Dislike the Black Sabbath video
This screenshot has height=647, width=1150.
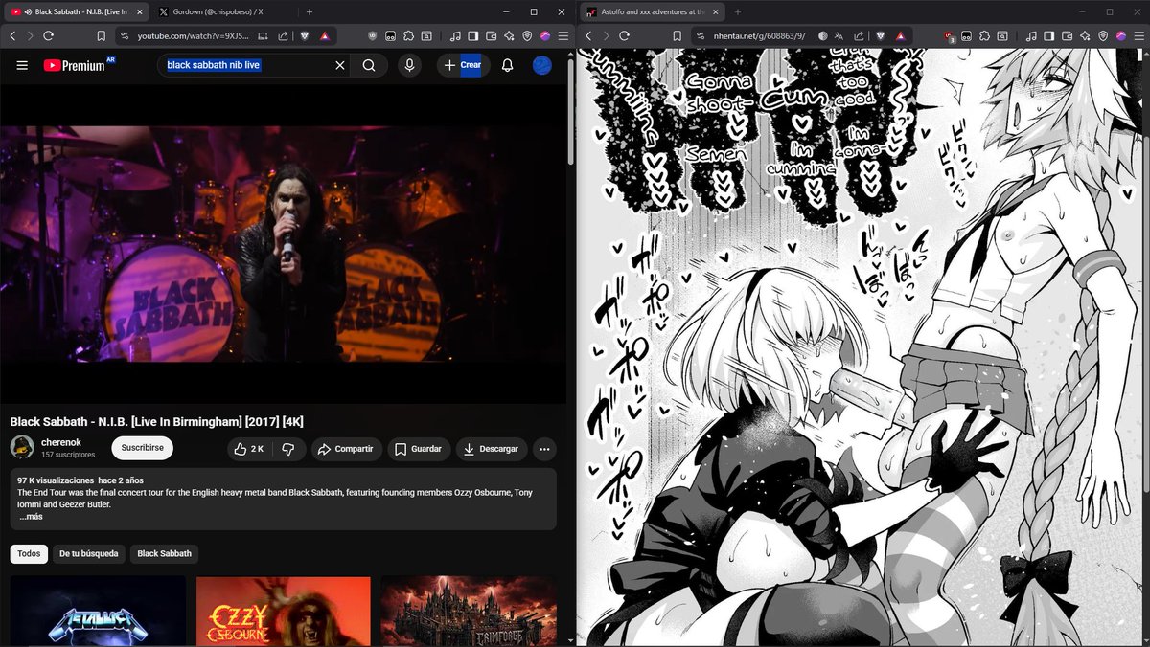click(288, 449)
